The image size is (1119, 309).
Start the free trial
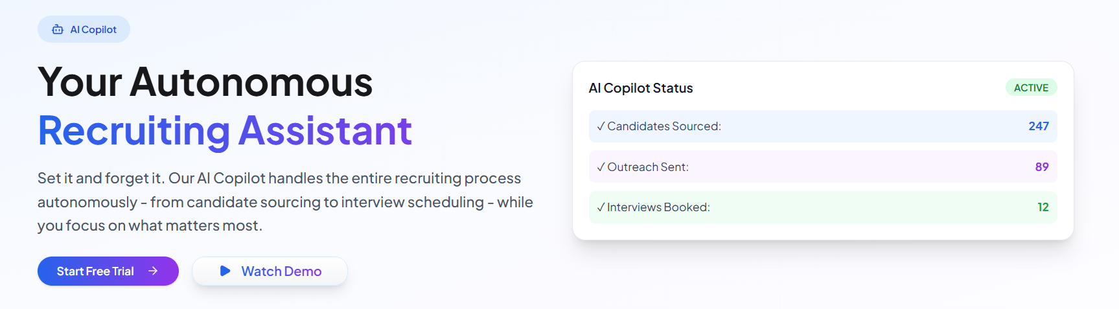pyautogui.click(x=108, y=271)
